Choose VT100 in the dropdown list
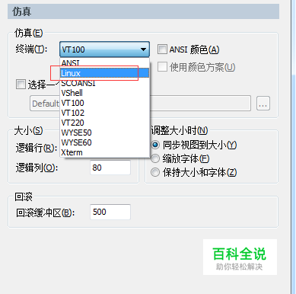This screenshot has height=294, width=296. tap(104, 103)
